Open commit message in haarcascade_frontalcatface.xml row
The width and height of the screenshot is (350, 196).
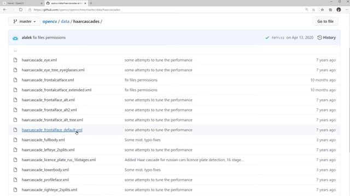click(x=141, y=80)
